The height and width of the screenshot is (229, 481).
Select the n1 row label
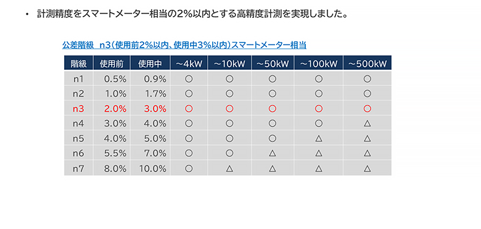(78, 79)
